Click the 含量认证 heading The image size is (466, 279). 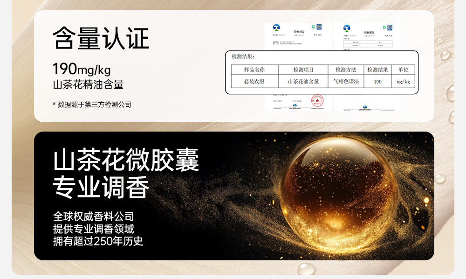click(101, 38)
